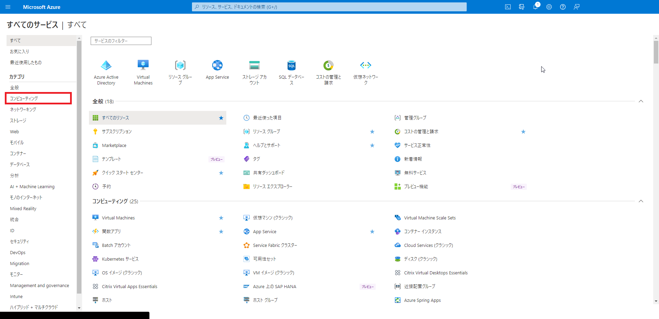Open 最近使った項目
This screenshot has height=319, width=659.
(x=267, y=118)
